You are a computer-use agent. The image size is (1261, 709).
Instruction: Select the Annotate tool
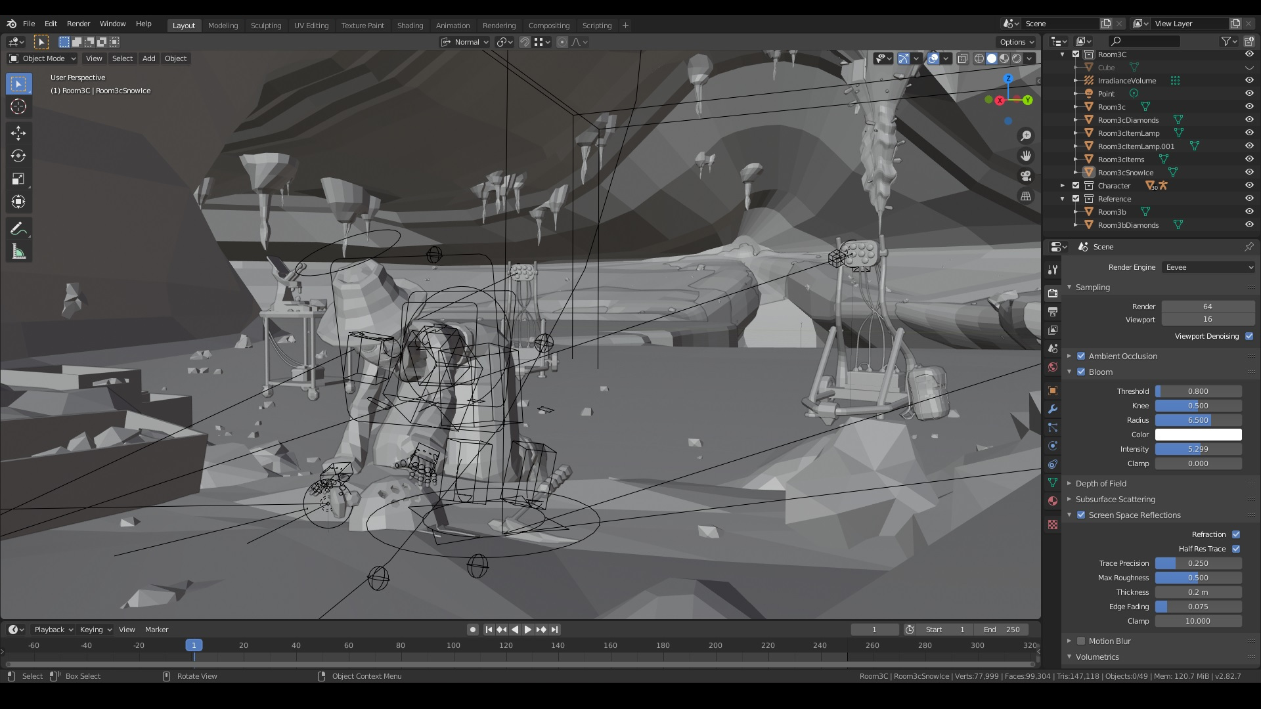click(x=18, y=229)
